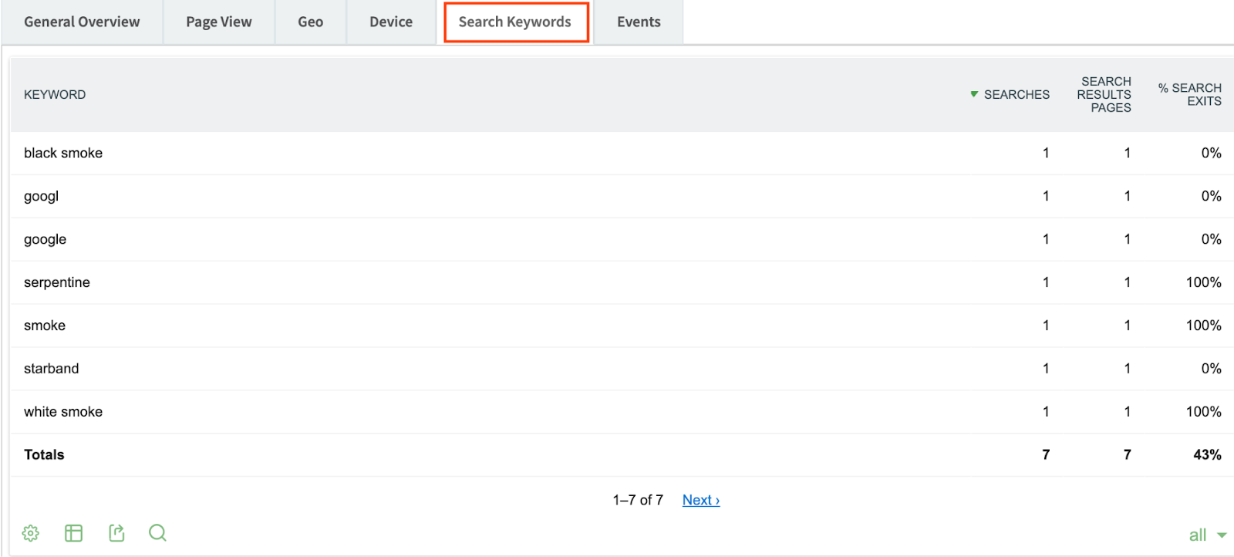
Task: Click the 'serpentine' keyword row
Action: 57,282
